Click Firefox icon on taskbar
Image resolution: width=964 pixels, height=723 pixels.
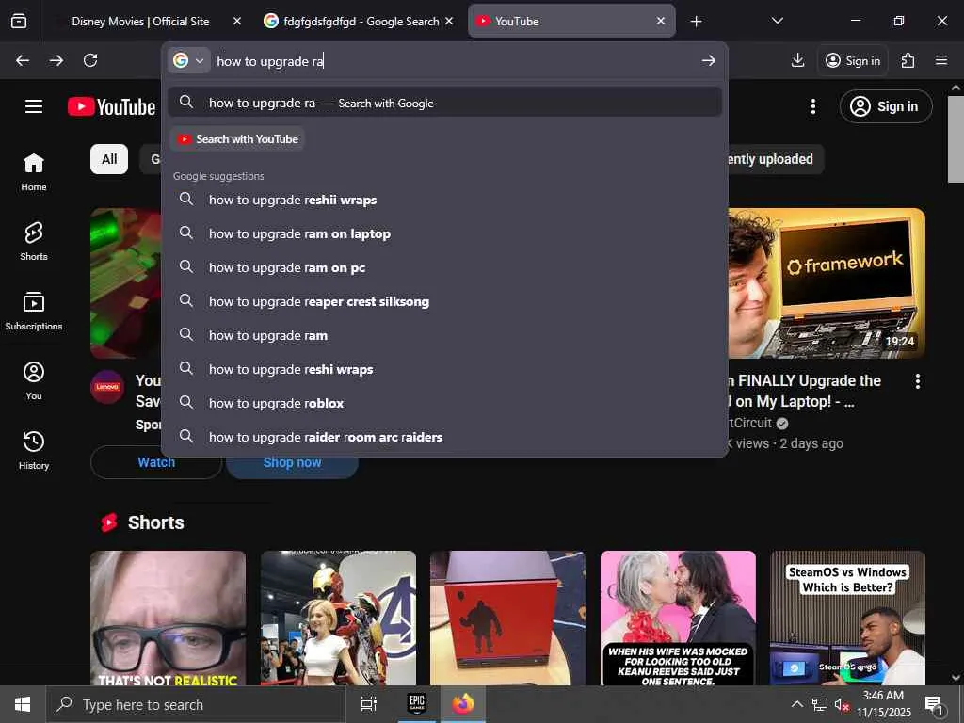[463, 704]
